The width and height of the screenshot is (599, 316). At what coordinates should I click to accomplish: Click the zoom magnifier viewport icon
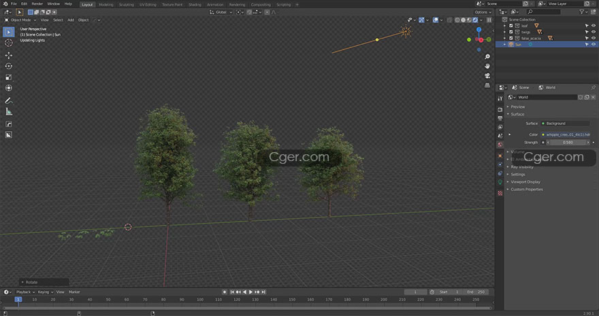click(487, 57)
